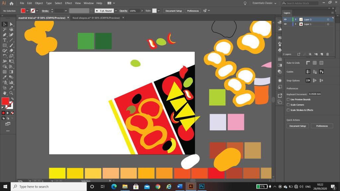Click Document Setup in Quick Actions

point(297,126)
